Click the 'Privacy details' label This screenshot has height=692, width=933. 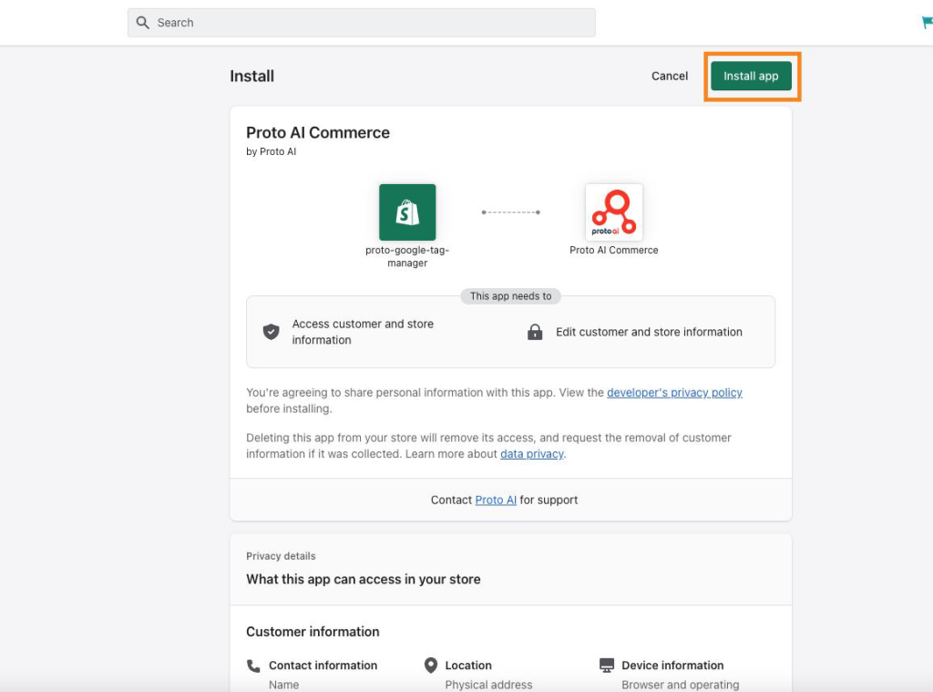click(281, 555)
